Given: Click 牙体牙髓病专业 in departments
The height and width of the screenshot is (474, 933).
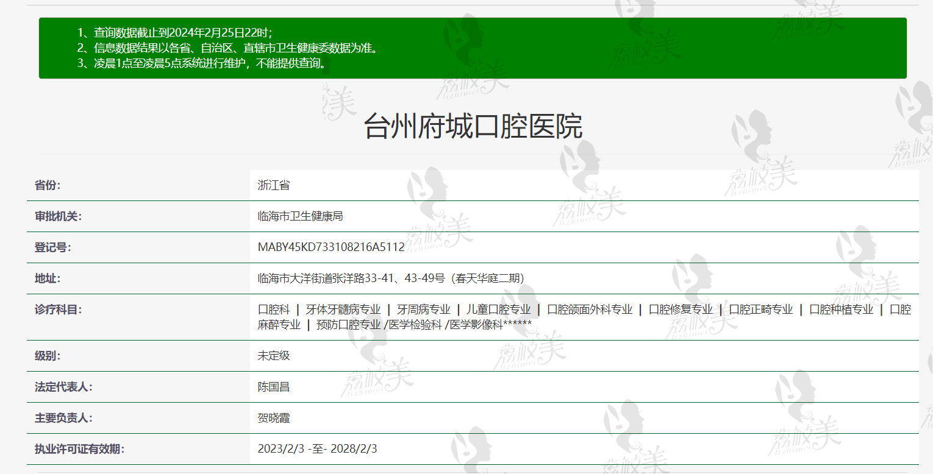Looking at the screenshot, I should 343,310.
